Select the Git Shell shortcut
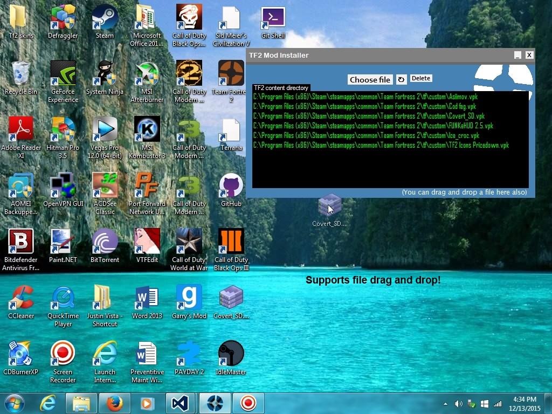 [273, 22]
